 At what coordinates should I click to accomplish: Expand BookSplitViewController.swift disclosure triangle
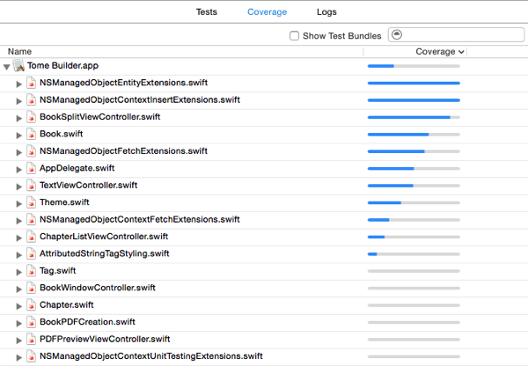click(x=18, y=118)
